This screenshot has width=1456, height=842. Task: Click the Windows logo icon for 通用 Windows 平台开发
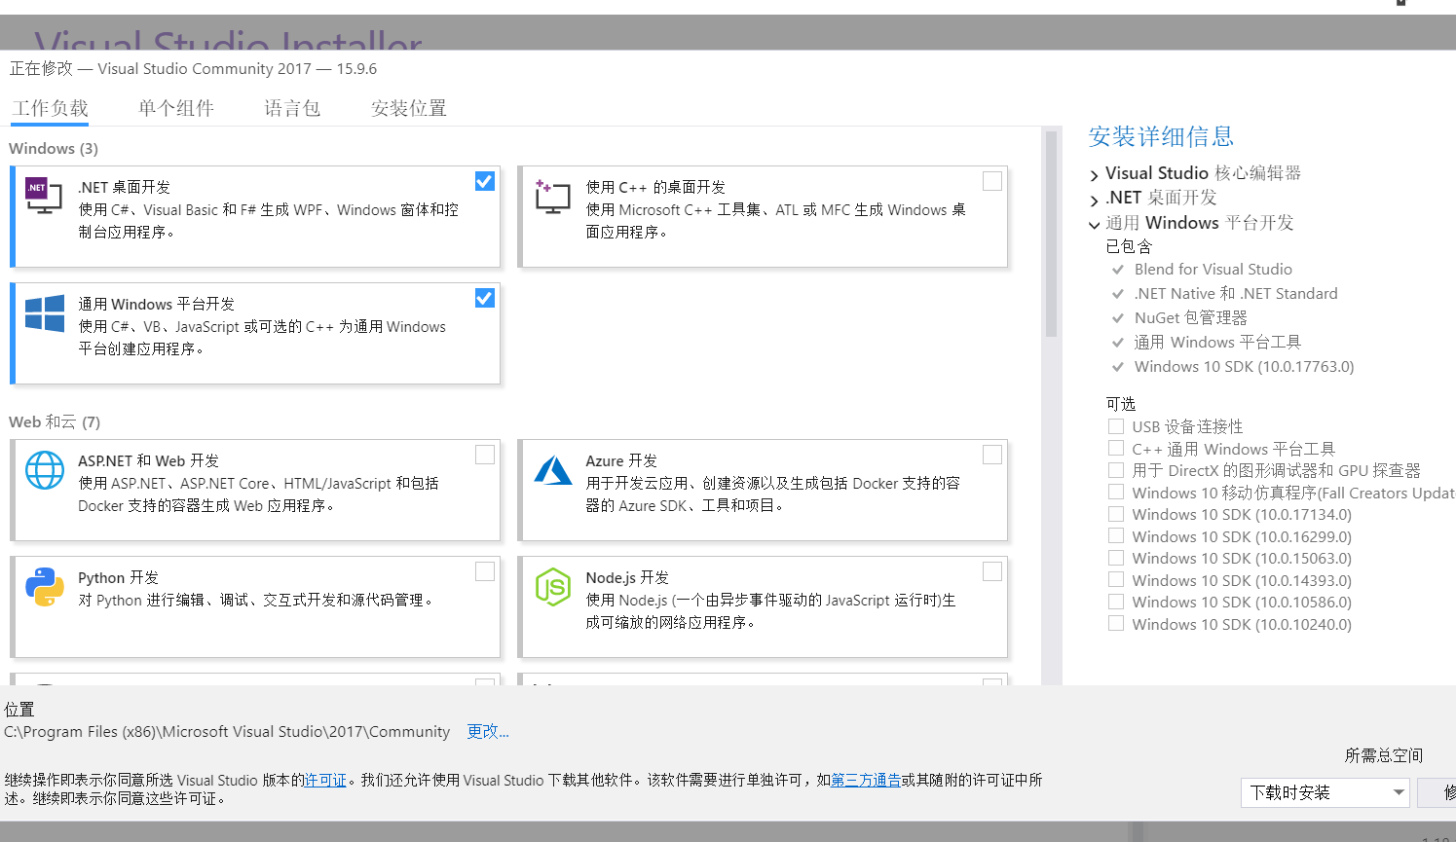point(45,313)
